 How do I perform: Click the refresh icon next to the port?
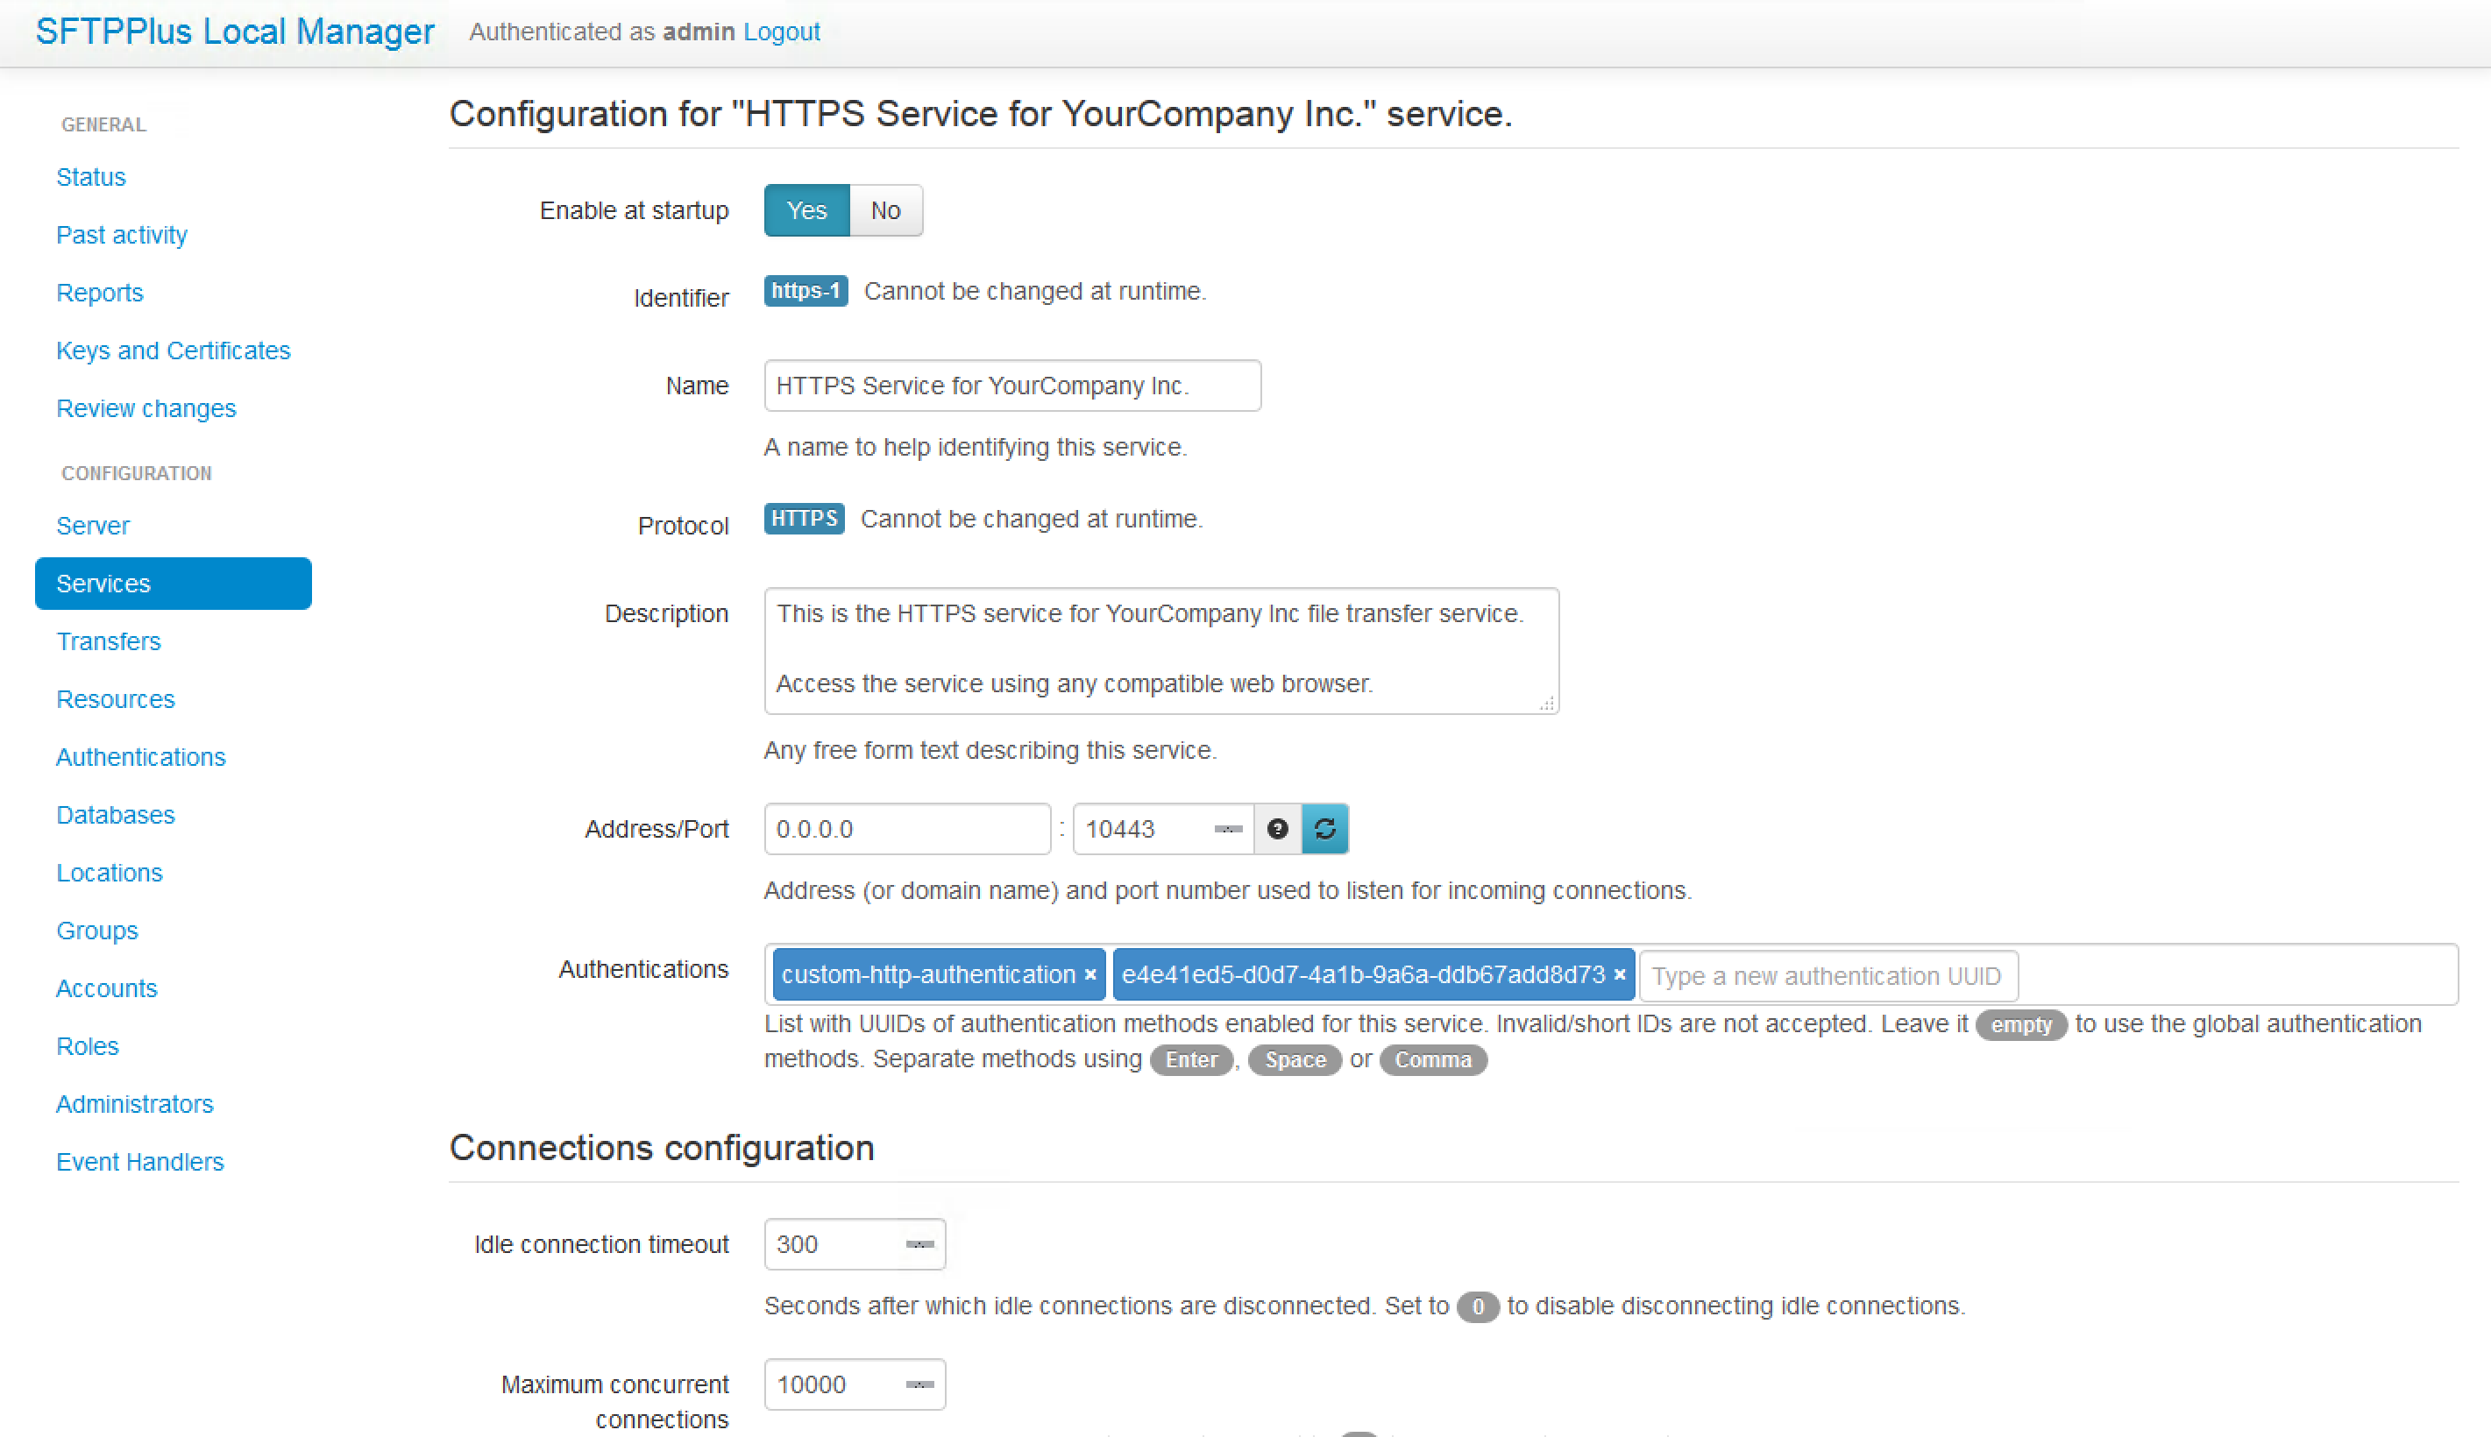tap(1324, 829)
